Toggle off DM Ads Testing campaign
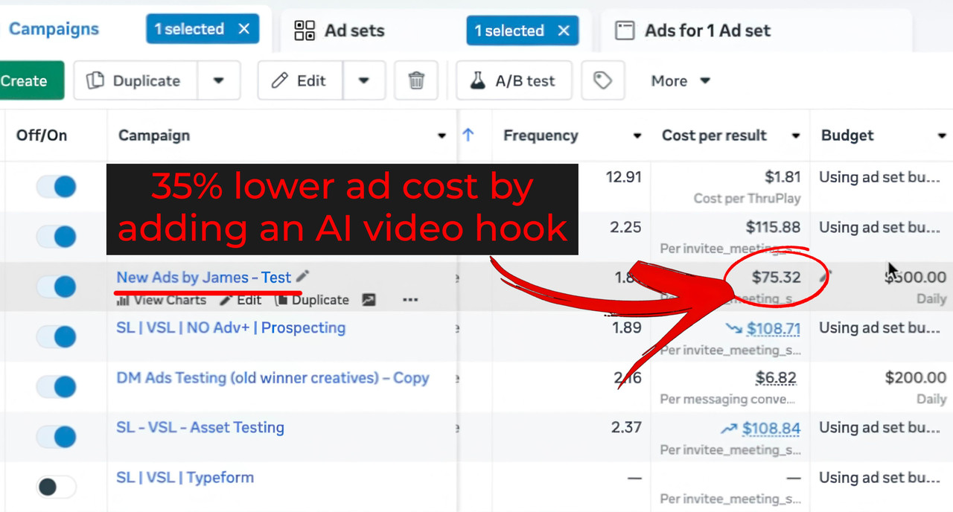Viewport: 953px width, 512px height. tap(56, 387)
